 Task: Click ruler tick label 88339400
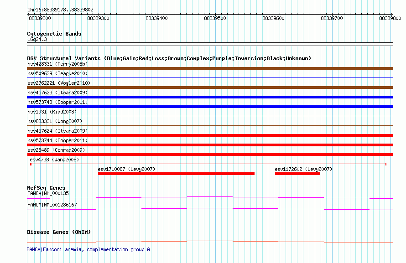pyautogui.click(x=156, y=18)
